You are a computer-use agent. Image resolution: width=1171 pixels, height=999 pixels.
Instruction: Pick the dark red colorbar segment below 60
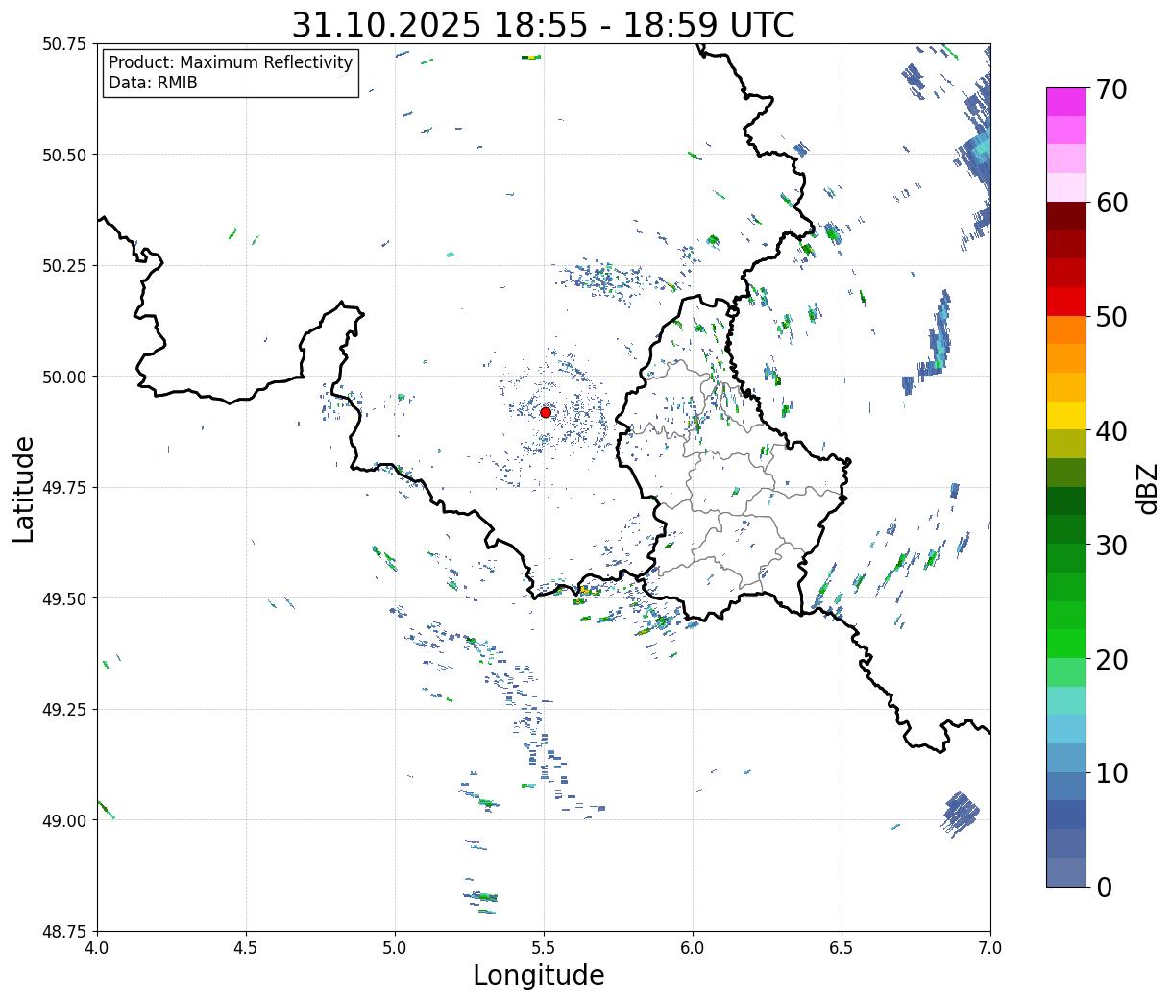click(x=1065, y=215)
